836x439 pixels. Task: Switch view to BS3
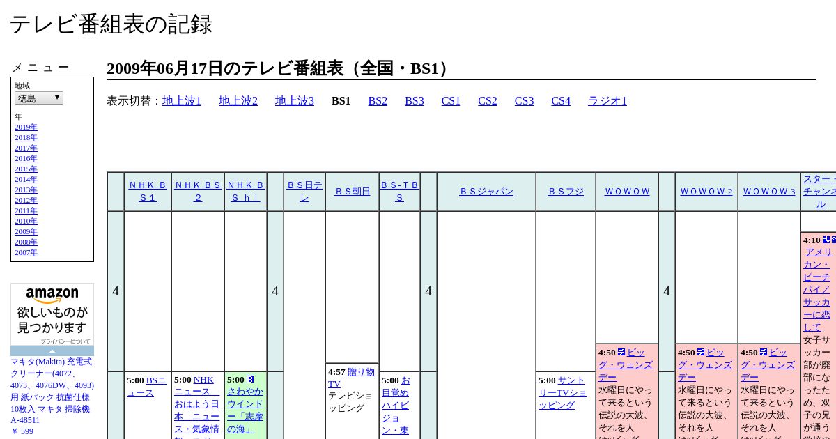coord(415,101)
